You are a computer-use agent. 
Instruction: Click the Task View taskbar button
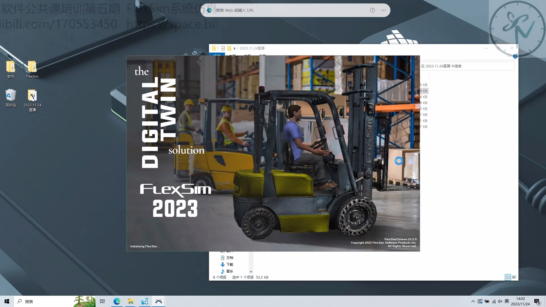(102, 301)
